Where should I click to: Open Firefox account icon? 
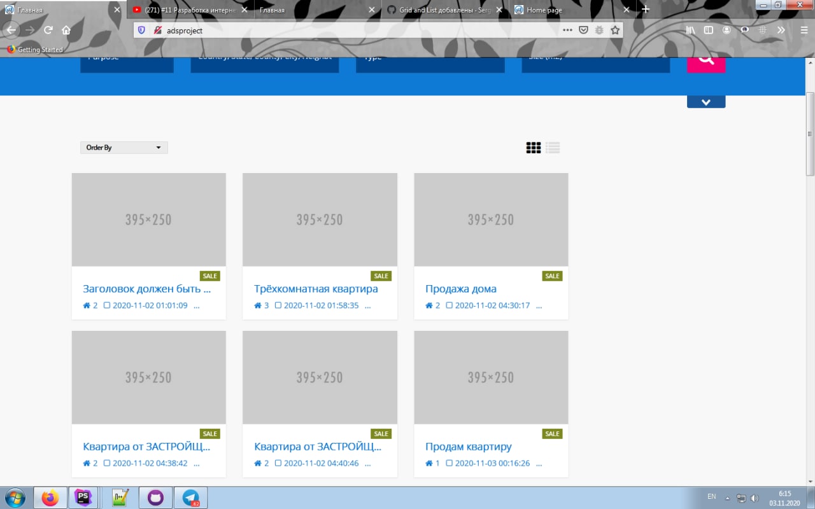726,30
